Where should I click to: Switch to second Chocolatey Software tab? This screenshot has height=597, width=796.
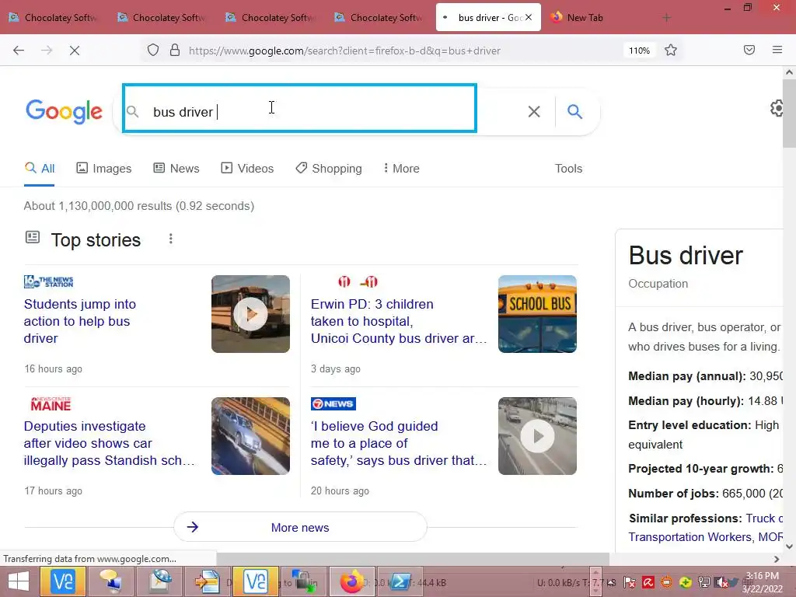[x=163, y=18]
